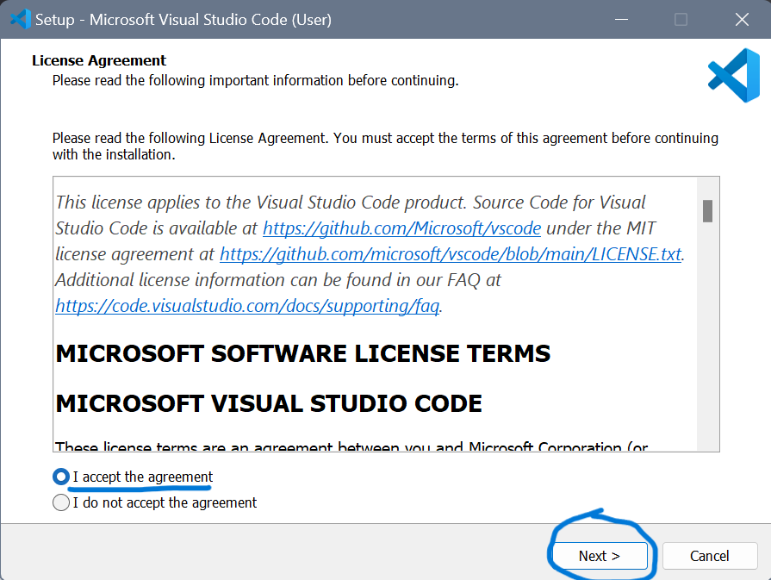Image resolution: width=771 pixels, height=580 pixels.
Task: Click the VS Code icon in title bar
Action: tap(21, 19)
